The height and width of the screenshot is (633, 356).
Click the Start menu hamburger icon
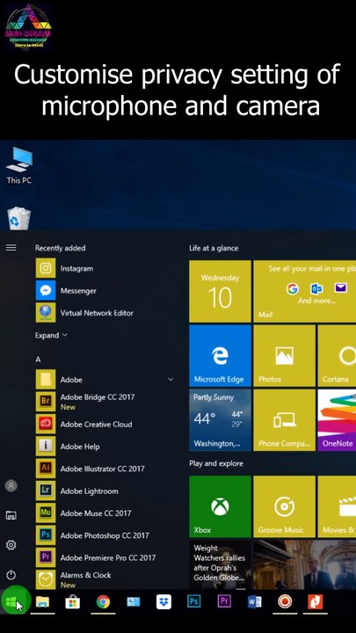pos(11,247)
